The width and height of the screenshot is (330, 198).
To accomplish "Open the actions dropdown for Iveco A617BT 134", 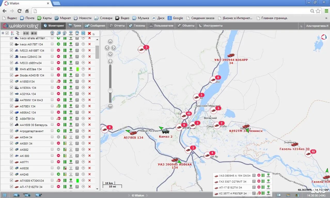I will pos(83,44).
